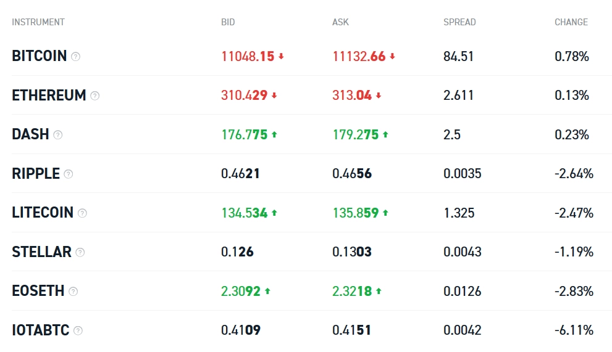Click the ASK column header
612x352 pixels.
pyautogui.click(x=340, y=22)
